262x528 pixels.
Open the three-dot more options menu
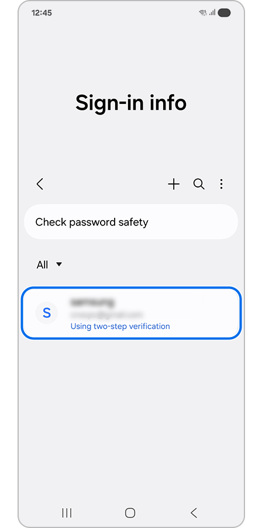pos(221,184)
